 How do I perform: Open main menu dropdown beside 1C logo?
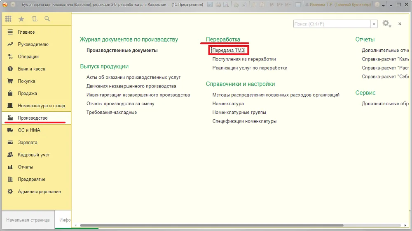[13, 5]
